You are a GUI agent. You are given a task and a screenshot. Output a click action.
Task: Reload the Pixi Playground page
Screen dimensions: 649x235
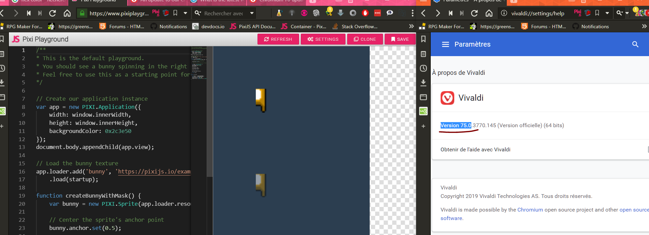[53, 13]
